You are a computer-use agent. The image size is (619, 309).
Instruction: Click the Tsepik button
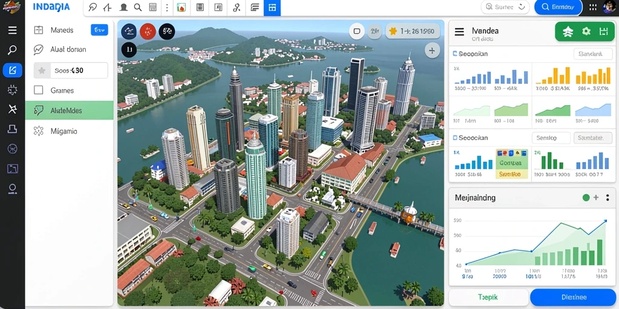[x=488, y=297]
